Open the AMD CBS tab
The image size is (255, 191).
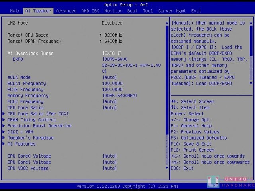click(90, 11)
